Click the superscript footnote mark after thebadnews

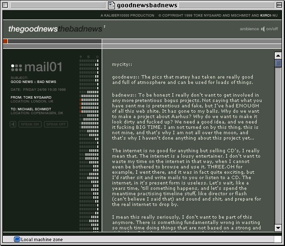(x=104, y=27)
